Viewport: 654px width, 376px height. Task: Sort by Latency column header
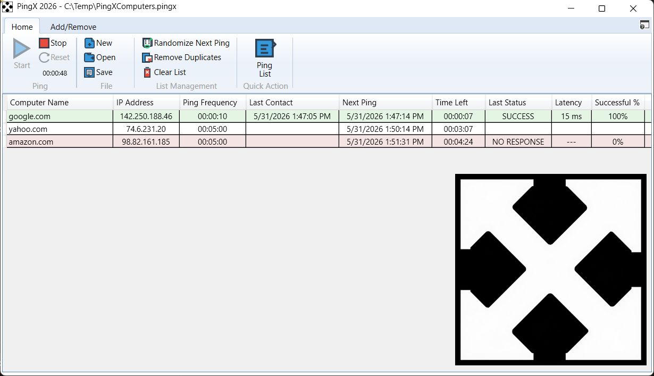click(x=572, y=103)
